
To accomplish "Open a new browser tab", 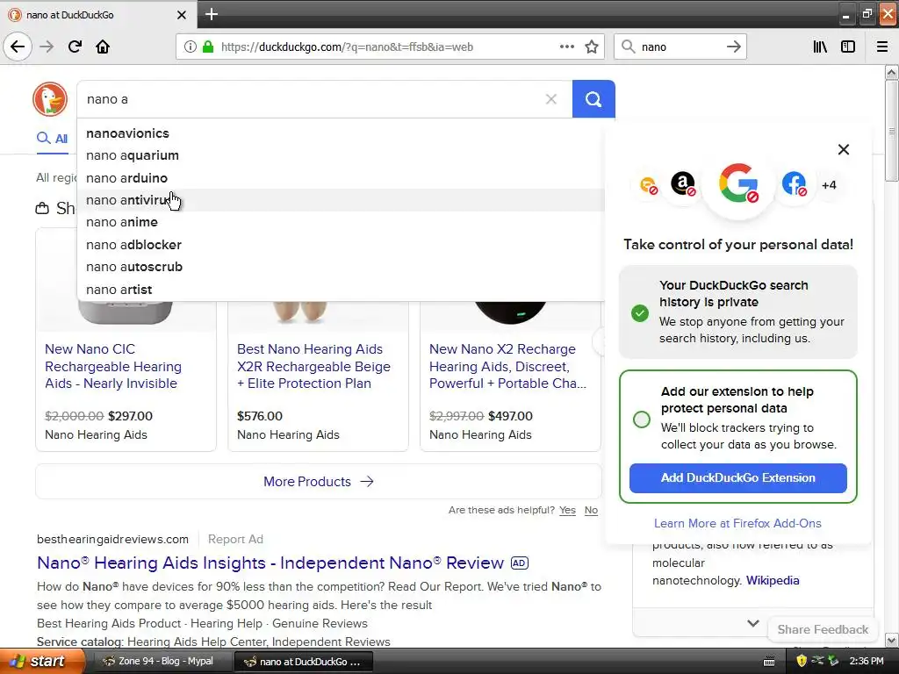I will (x=211, y=14).
